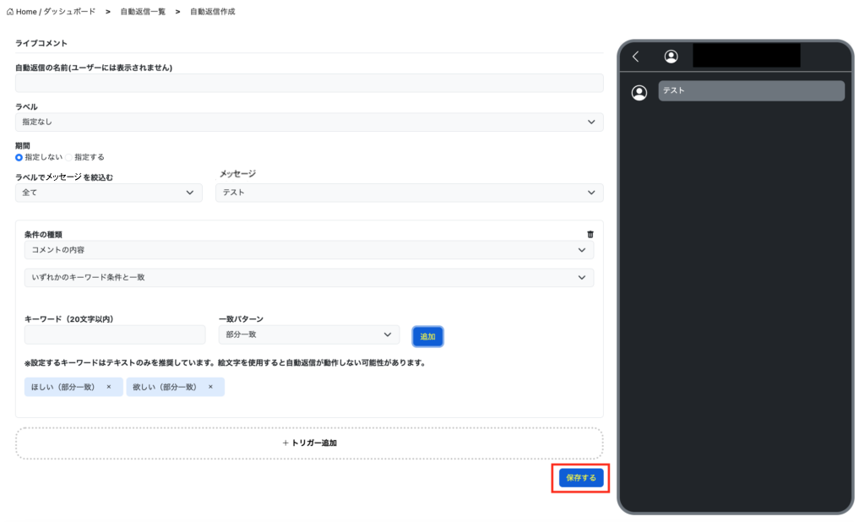865x522 pixels.
Task: Click the Home icon in breadcrumb
Action: 10,12
